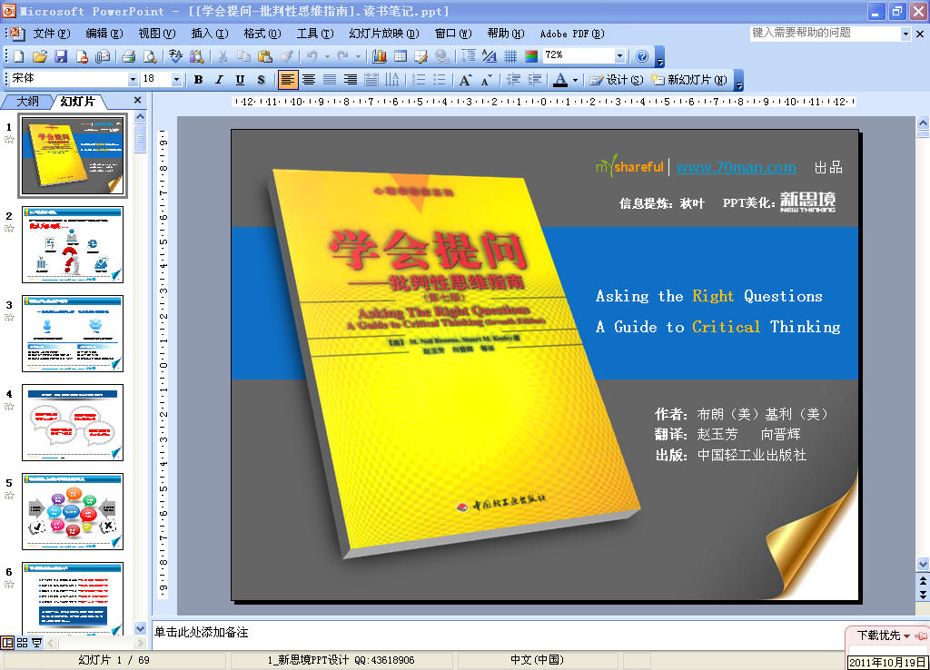The image size is (930, 670).
Task: Click the notes area 单击此处添加备注
Action: [x=201, y=633]
